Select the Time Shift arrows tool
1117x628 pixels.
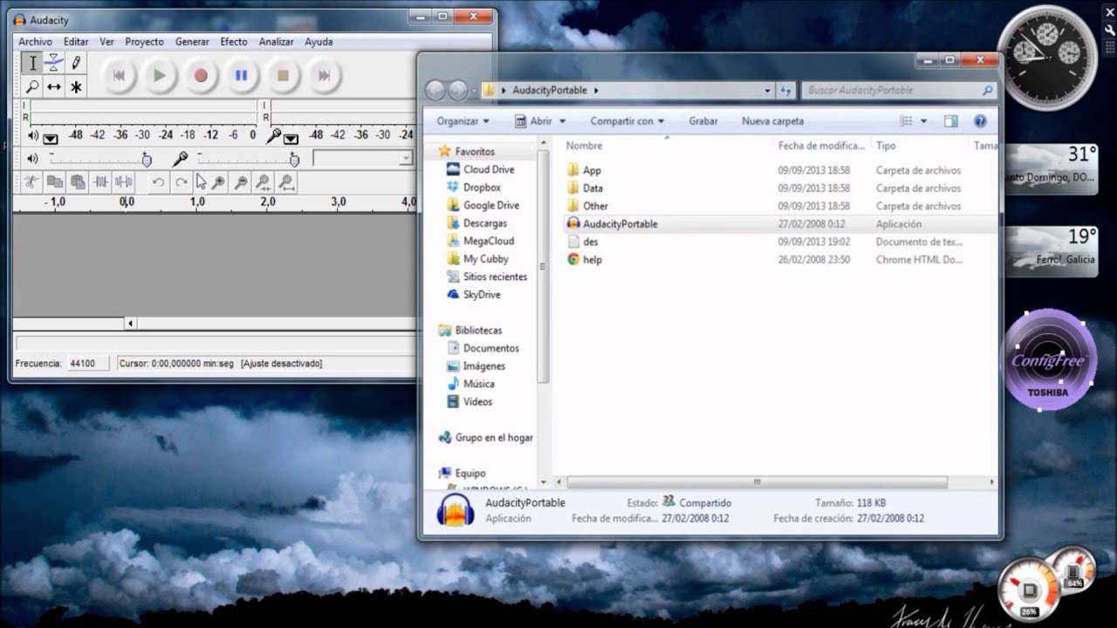click(x=54, y=86)
